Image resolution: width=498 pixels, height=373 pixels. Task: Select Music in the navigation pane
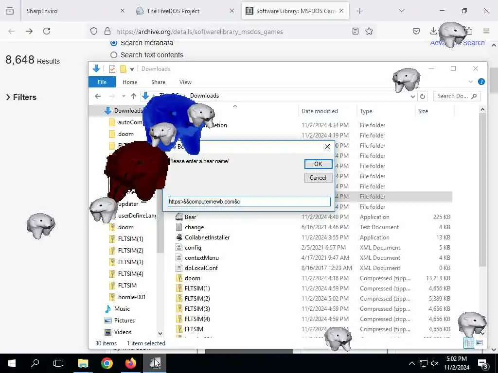point(122,308)
